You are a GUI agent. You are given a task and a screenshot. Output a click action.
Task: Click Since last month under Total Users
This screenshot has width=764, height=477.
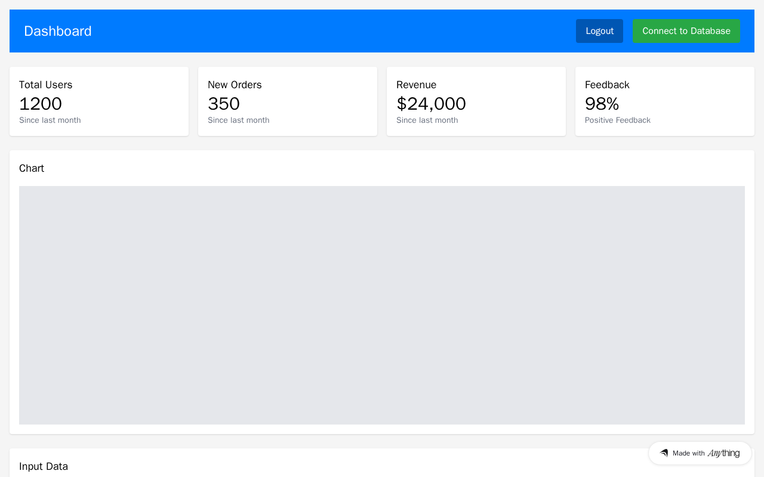click(50, 120)
